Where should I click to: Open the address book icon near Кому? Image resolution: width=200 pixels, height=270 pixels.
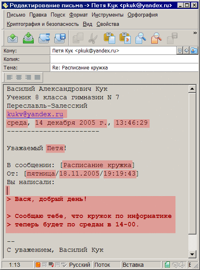[x=194, y=51]
